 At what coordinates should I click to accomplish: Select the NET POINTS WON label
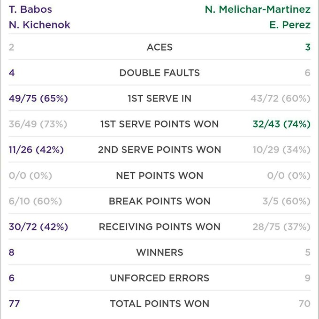point(159,175)
